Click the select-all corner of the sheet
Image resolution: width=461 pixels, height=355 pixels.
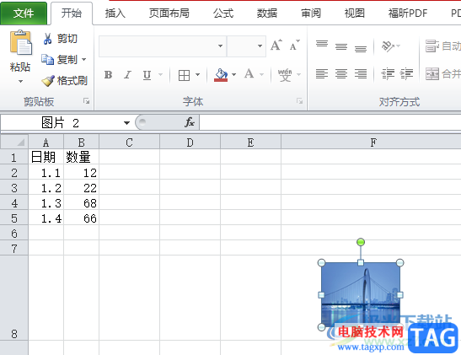click(14, 142)
